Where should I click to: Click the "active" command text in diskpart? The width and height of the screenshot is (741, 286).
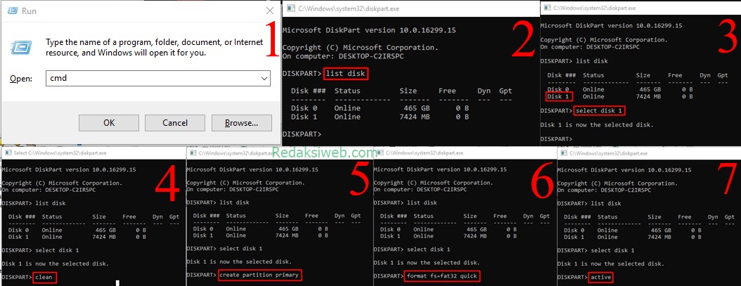point(602,277)
